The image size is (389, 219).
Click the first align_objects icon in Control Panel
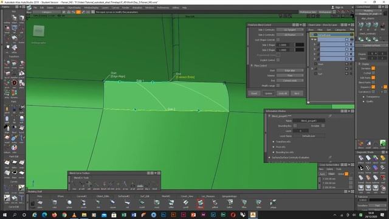click(x=361, y=25)
